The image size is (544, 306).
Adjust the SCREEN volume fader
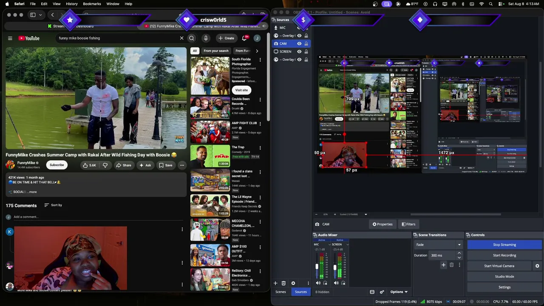[x=335, y=266]
